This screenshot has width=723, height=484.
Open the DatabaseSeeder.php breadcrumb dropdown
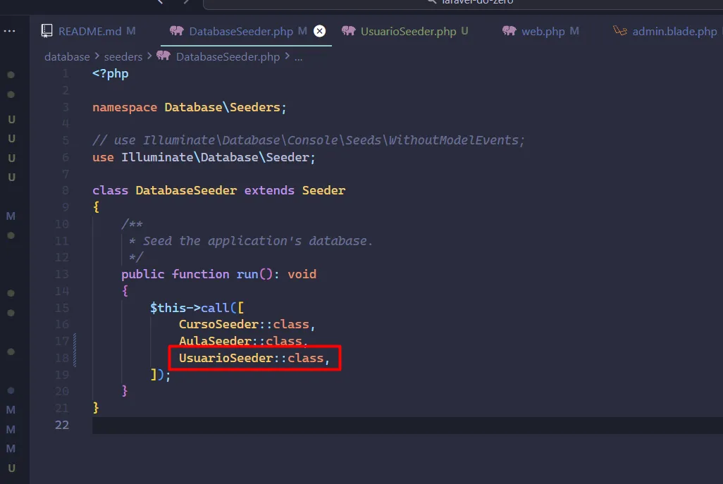click(227, 56)
